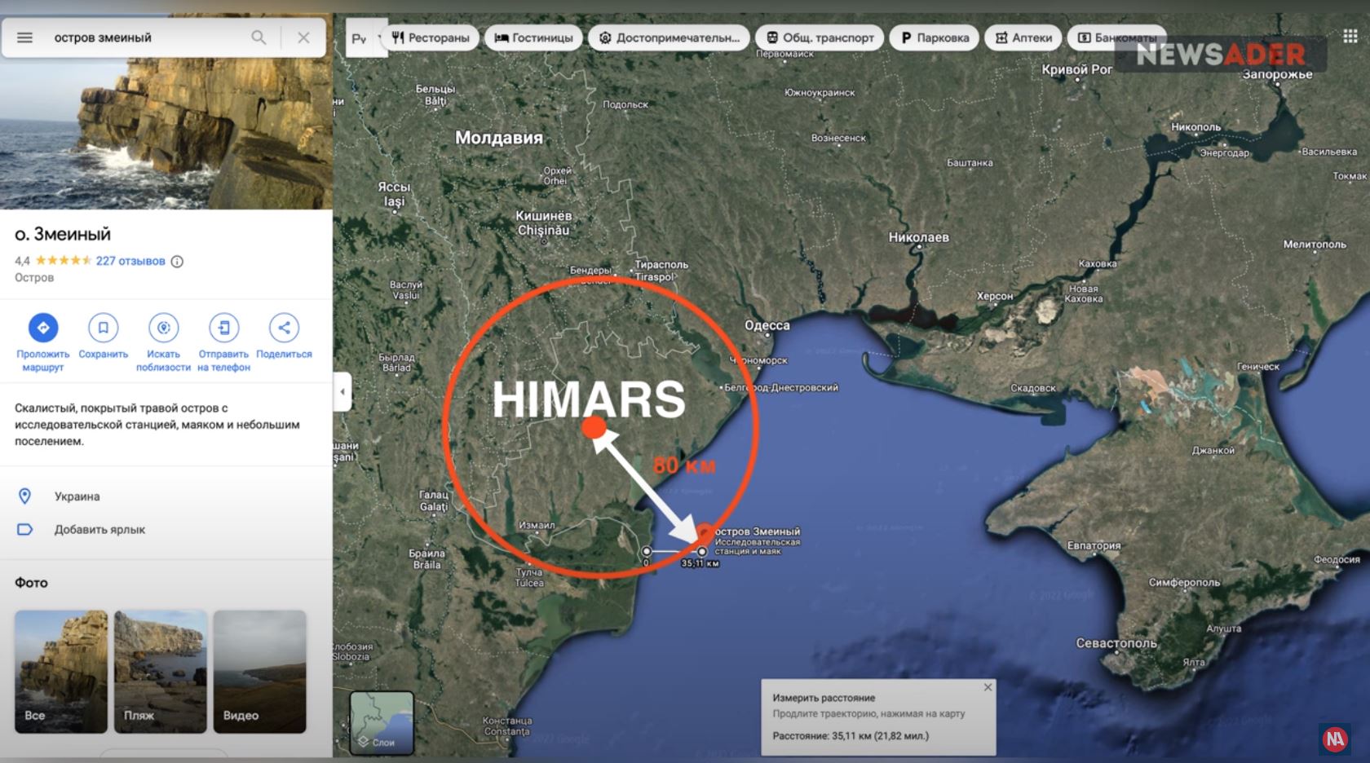Select the Аптеки filter chip
Screen dimensions: 1370x763
[1023, 37]
